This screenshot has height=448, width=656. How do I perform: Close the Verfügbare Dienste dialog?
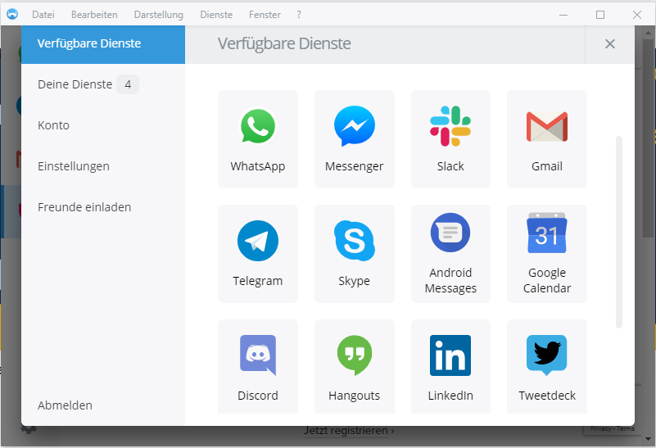tap(609, 44)
